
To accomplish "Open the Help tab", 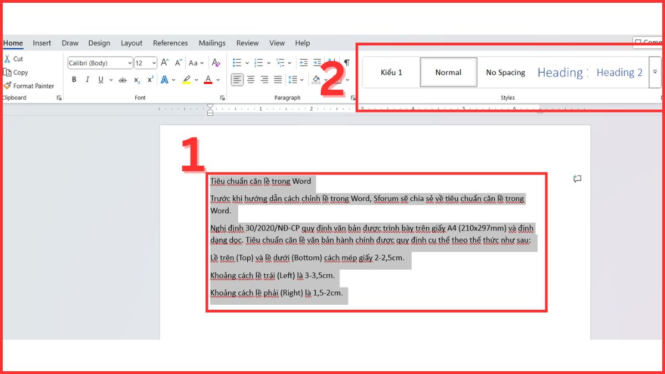I will pyautogui.click(x=303, y=43).
